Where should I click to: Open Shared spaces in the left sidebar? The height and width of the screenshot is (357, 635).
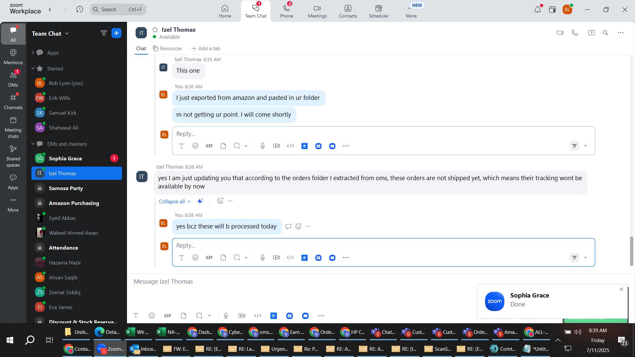click(x=13, y=156)
